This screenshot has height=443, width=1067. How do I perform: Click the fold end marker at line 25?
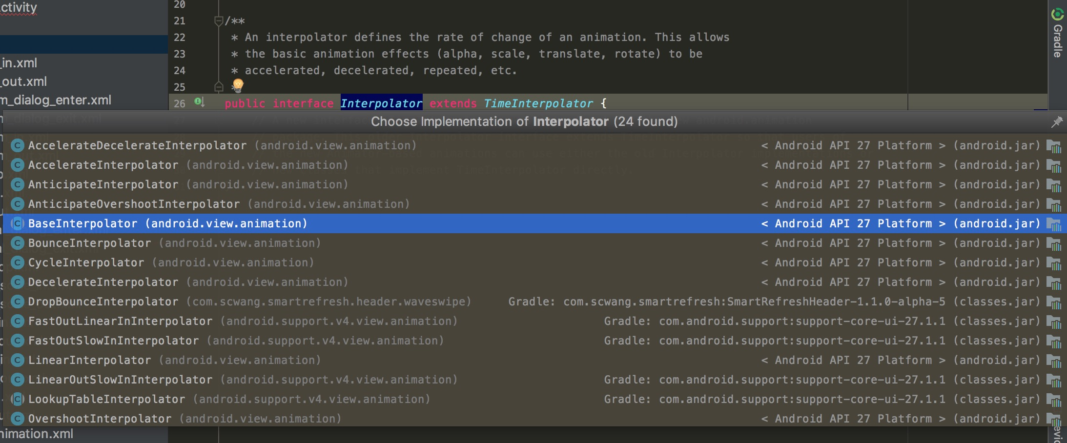tap(219, 87)
